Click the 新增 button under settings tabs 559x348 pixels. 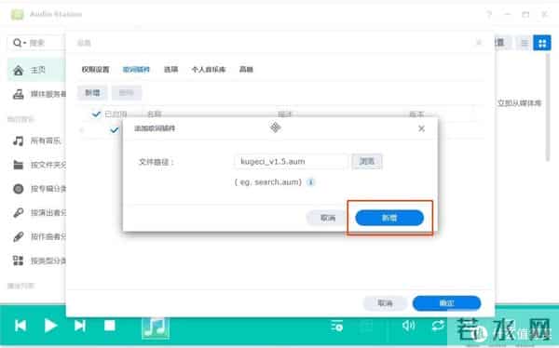pyautogui.click(x=92, y=93)
